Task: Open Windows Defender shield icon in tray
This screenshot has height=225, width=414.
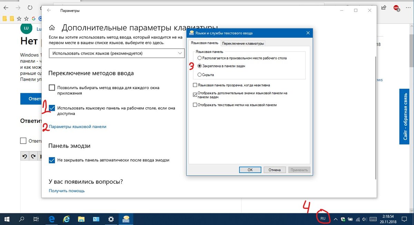Action: 343,218
